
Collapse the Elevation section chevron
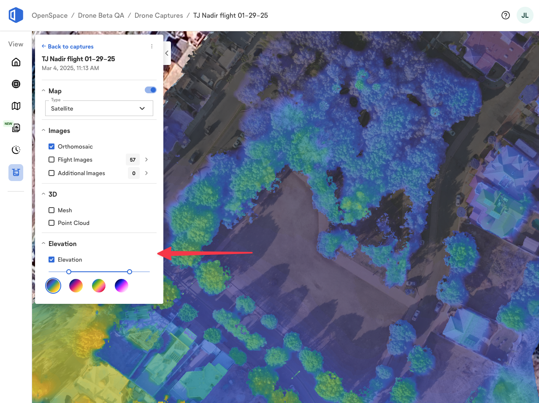click(x=44, y=243)
